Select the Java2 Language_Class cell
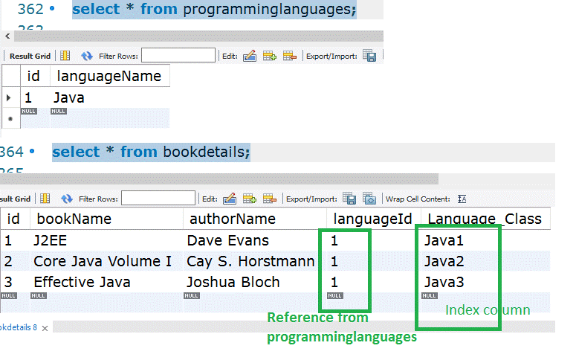 485,262
